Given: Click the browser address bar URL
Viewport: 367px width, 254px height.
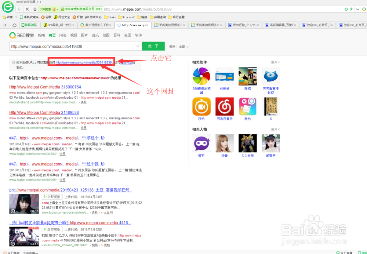Looking at the screenshot, I should click(138, 10).
